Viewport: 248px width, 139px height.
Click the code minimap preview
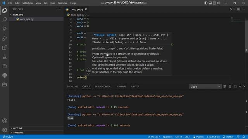click(x=238, y=20)
